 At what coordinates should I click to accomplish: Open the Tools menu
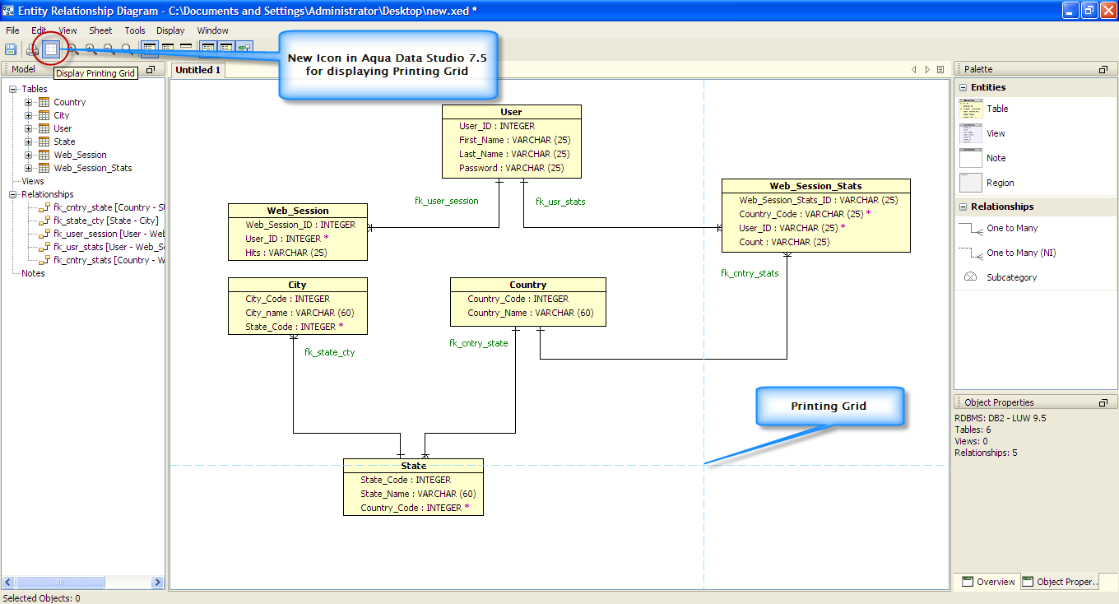tap(135, 30)
